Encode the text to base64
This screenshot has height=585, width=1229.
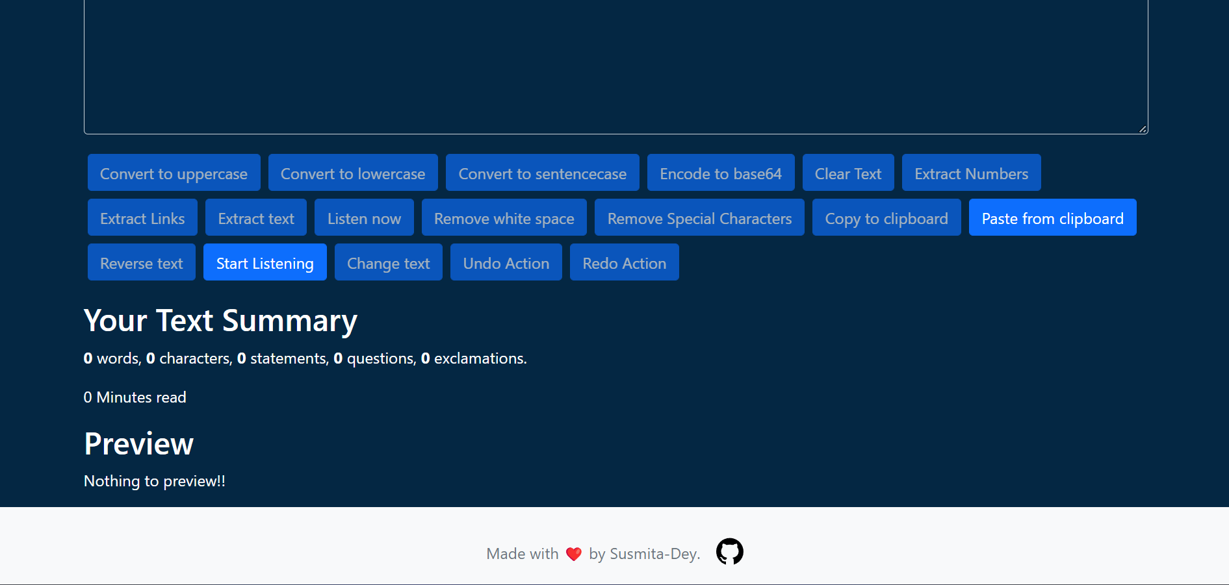click(x=721, y=173)
